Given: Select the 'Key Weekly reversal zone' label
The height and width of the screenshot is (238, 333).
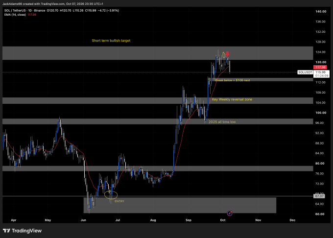Looking at the screenshot, I should tap(232, 99).
